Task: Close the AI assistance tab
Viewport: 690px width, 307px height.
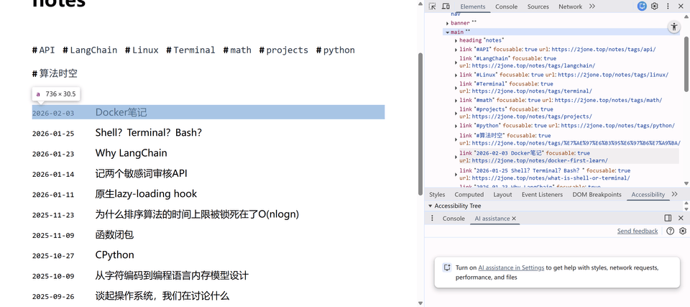Action: pos(514,219)
